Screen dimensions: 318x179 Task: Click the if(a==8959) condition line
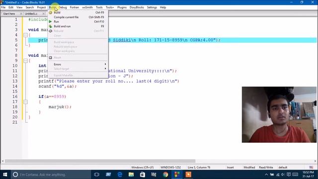tap(52, 96)
